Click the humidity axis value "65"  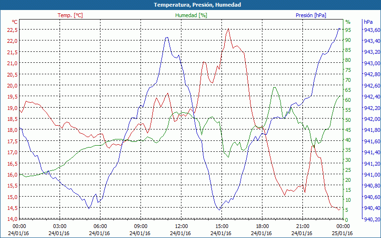(x=348, y=90)
